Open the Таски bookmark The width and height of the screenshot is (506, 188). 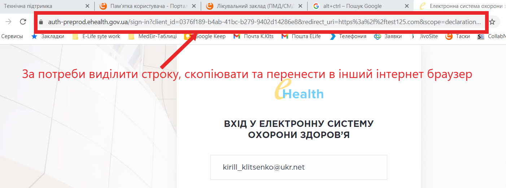[x=458, y=36]
